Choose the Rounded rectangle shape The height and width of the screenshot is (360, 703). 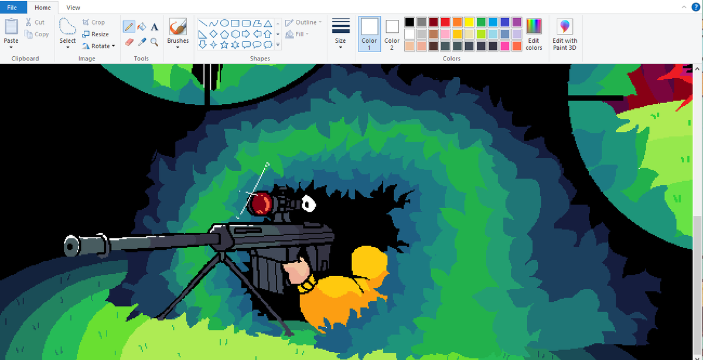(246, 23)
